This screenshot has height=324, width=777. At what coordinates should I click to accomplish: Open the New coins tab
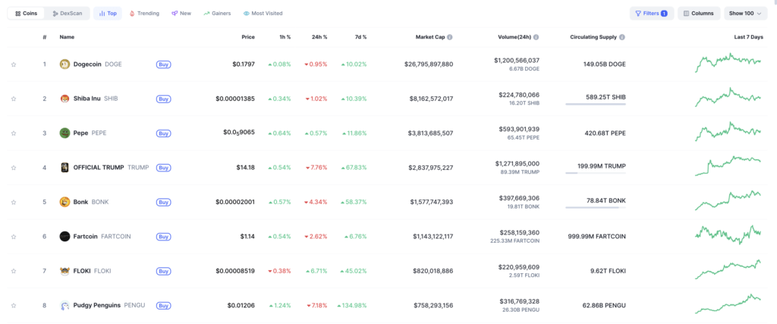[181, 14]
